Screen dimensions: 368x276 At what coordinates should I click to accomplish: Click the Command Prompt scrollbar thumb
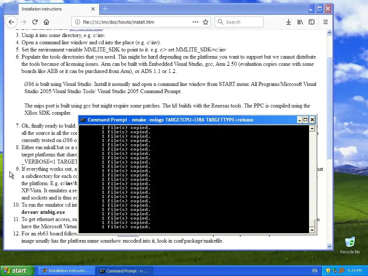point(312,223)
